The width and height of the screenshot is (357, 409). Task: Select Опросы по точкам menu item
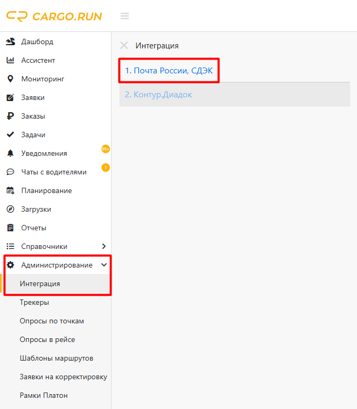click(x=52, y=321)
